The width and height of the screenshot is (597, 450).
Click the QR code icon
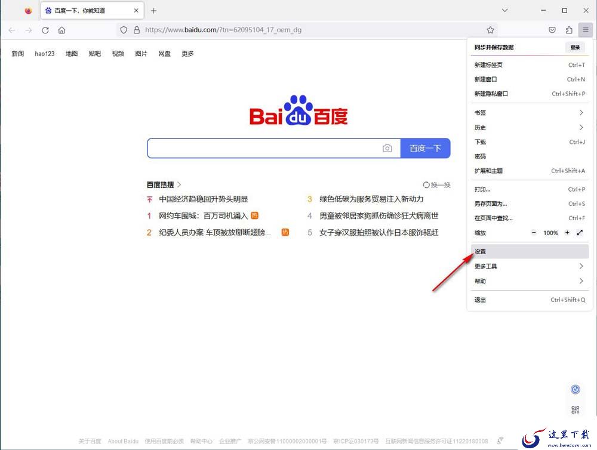[x=576, y=410]
